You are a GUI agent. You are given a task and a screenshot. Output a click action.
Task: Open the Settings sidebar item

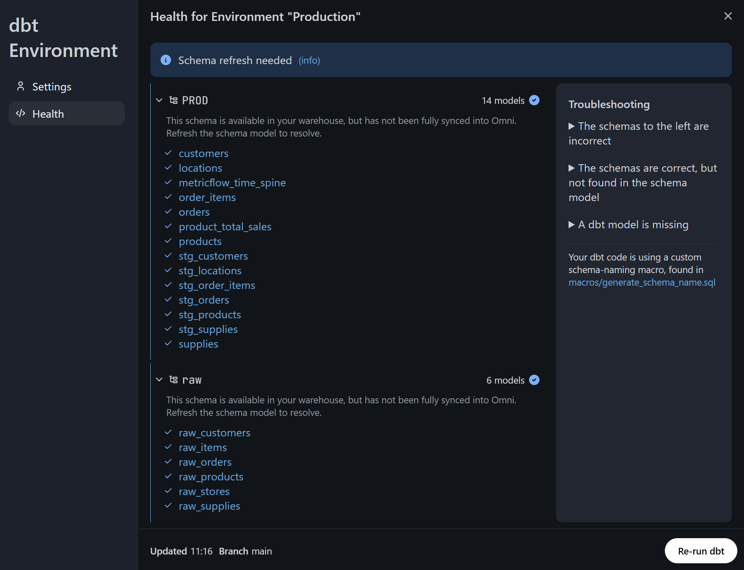coord(51,87)
